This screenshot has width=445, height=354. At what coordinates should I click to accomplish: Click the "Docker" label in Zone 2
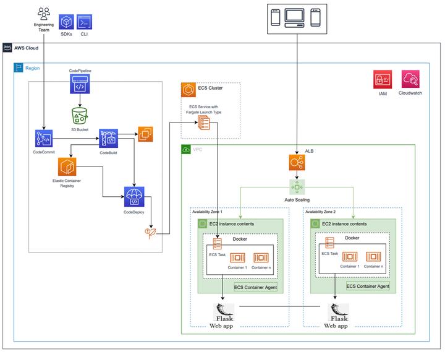352,238
